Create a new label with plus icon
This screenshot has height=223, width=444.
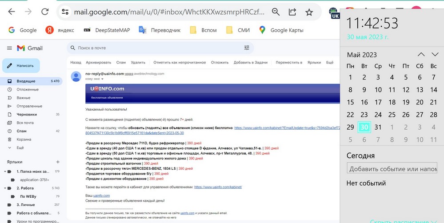58,162
